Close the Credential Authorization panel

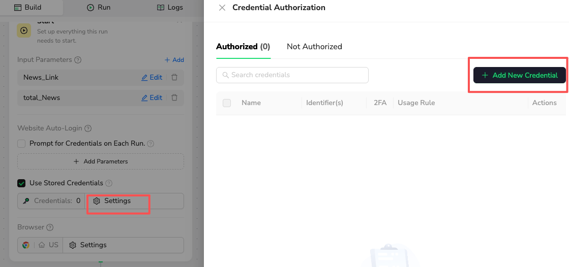(x=222, y=8)
